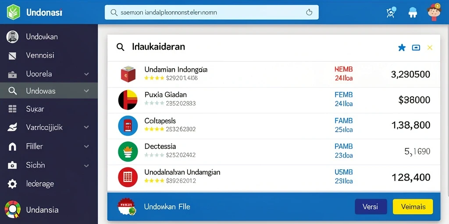Click the star rating of Undamian Indongaia
Viewport: 449px width, 224px height.
tap(154, 78)
